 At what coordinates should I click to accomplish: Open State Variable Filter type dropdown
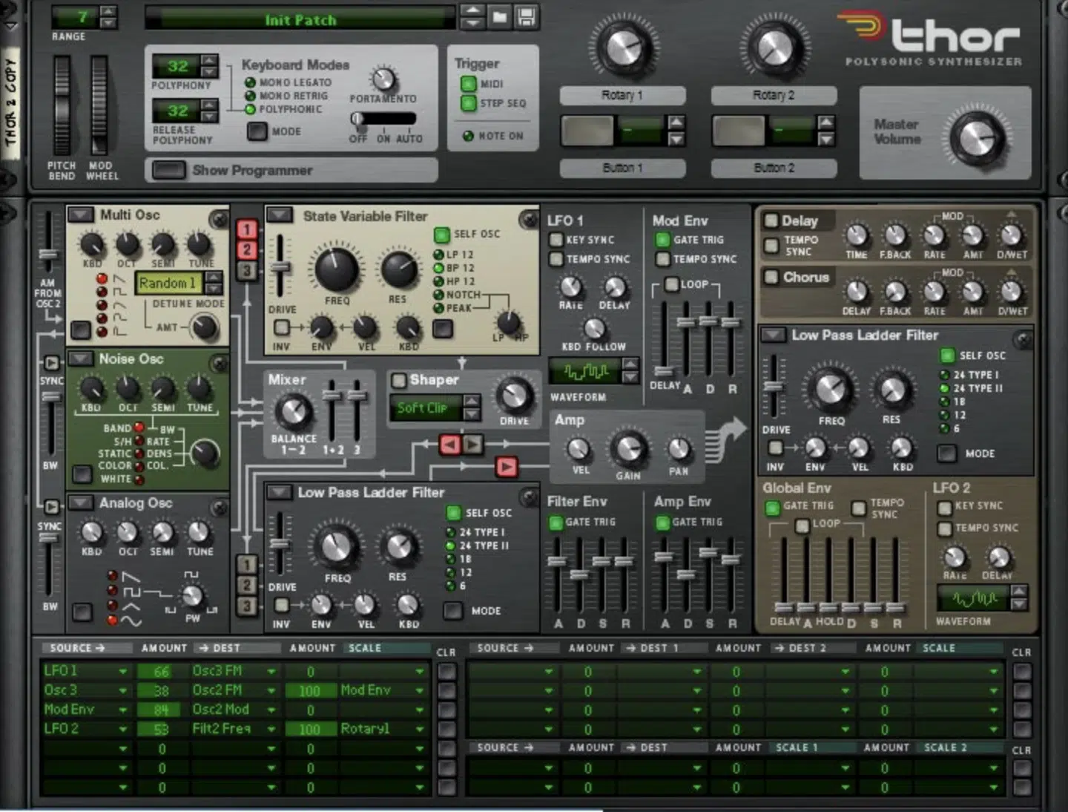tap(280, 215)
